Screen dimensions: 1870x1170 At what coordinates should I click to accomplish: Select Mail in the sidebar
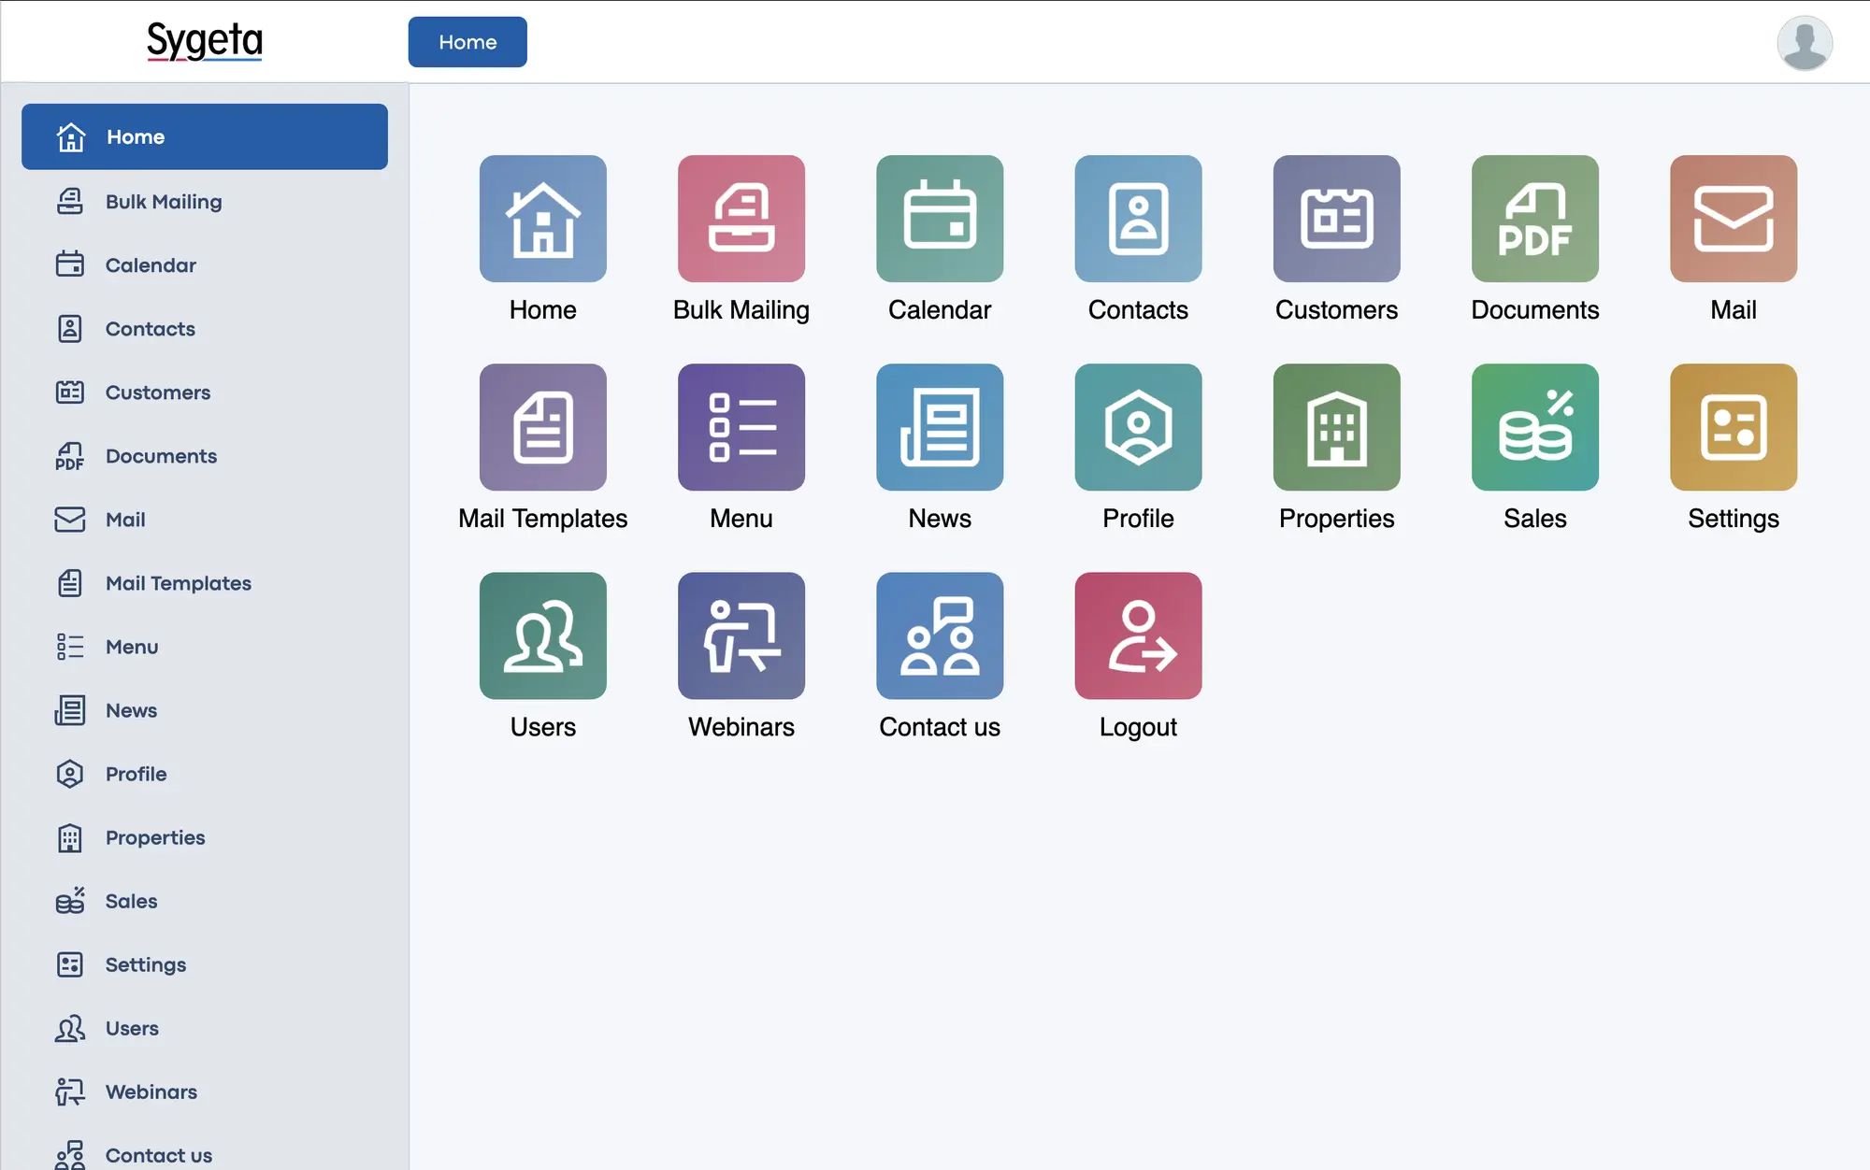(205, 519)
